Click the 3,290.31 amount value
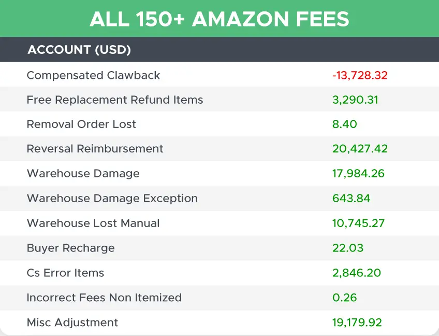This screenshot has width=439, height=336. click(x=355, y=100)
